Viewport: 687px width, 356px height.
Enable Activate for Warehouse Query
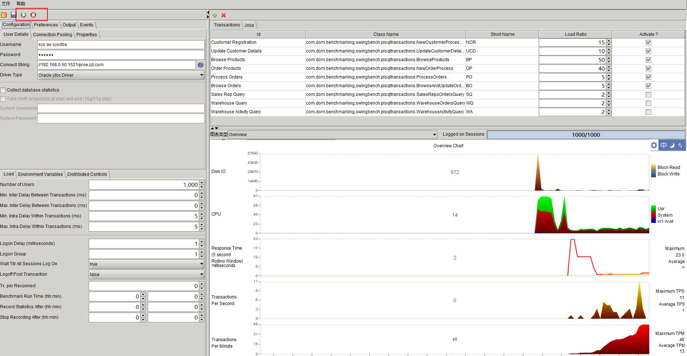(x=648, y=103)
